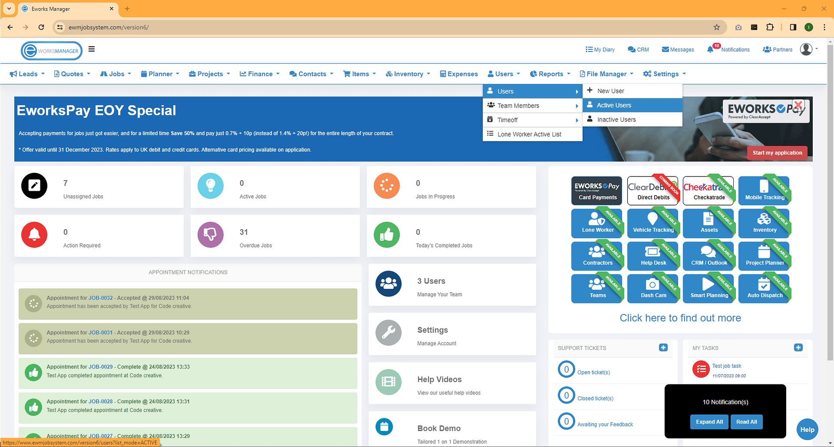Add a new task in My Tasks

point(798,347)
